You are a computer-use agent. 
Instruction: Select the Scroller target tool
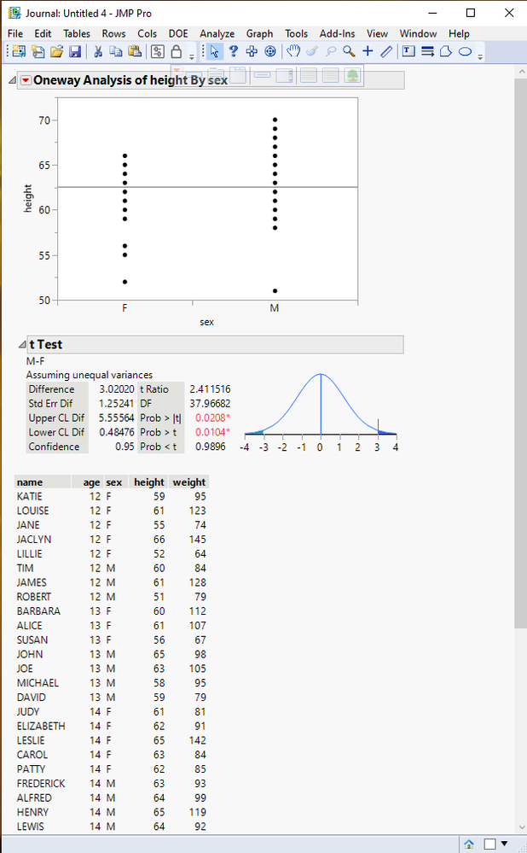point(270,52)
